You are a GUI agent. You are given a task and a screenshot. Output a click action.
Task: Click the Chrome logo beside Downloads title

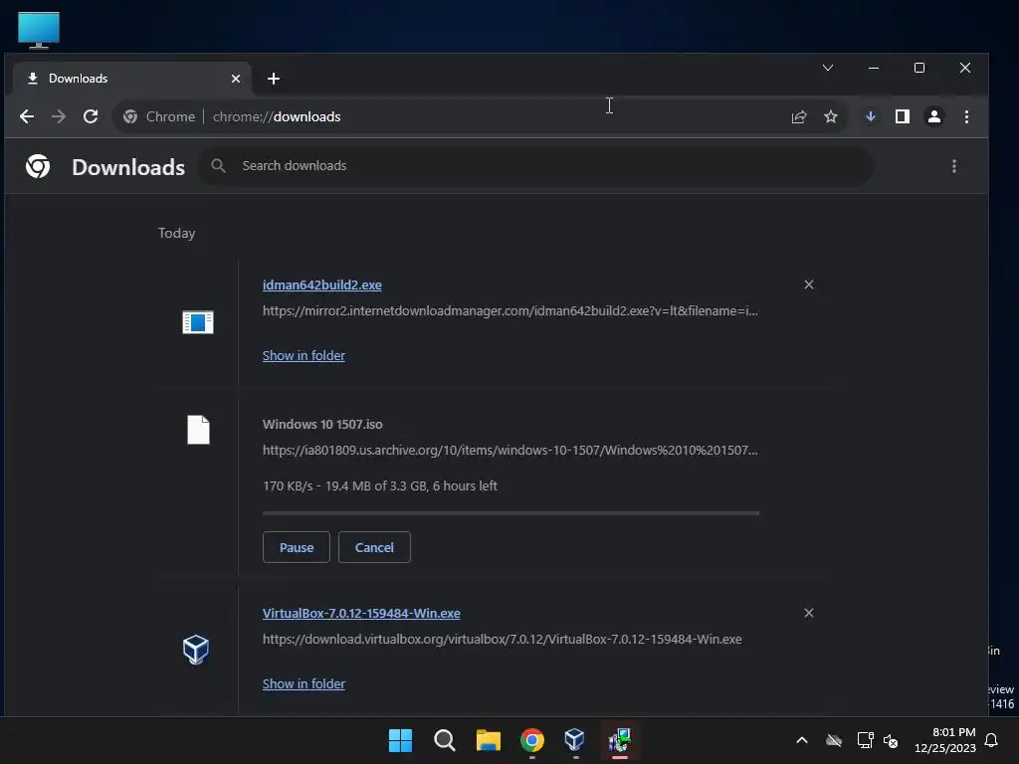pyautogui.click(x=38, y=166)
